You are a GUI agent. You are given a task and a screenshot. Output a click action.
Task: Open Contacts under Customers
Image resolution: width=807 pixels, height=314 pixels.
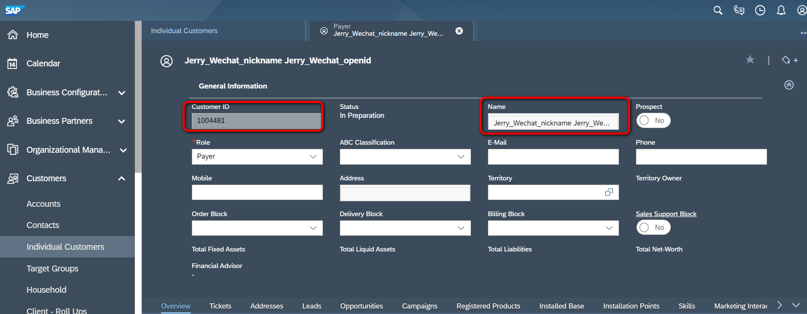point(43,225)
